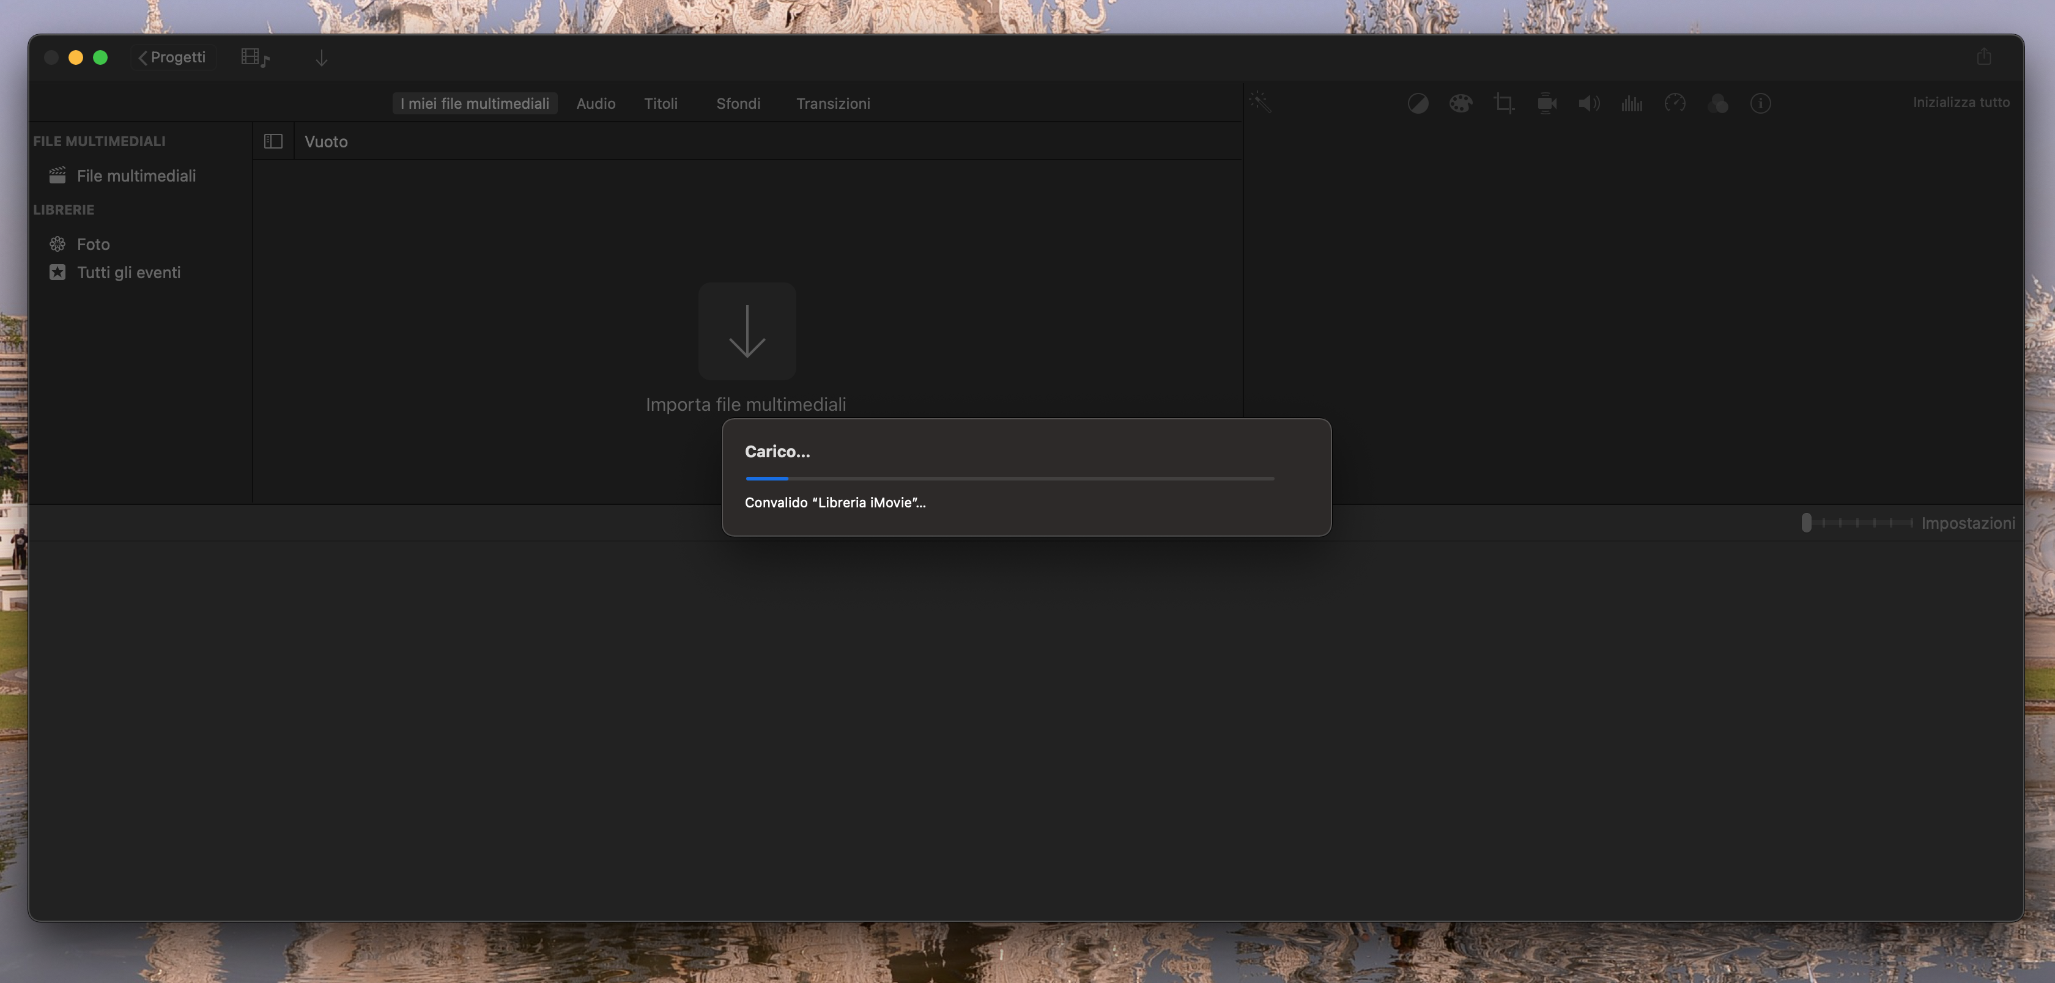This screenshot has width=2055, height=983.
Task: Select Tutti gli eventi in the sidebar
Action: [128, 272]
